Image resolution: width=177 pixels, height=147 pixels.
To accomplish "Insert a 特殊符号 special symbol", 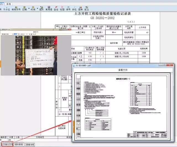I will (16, 9).
